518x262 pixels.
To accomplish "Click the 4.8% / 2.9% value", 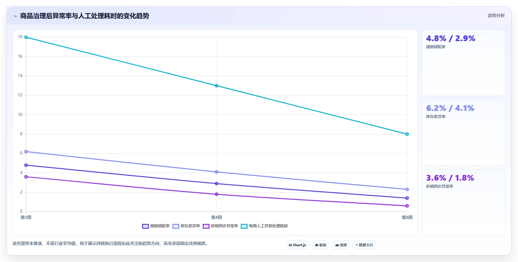I will pyautogui.click(x=451, y=39).
